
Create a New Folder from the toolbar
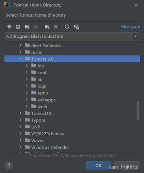(47, 27)
